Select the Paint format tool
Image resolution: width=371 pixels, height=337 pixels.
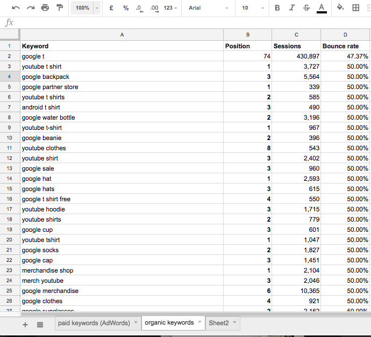(x=60, y=8)
